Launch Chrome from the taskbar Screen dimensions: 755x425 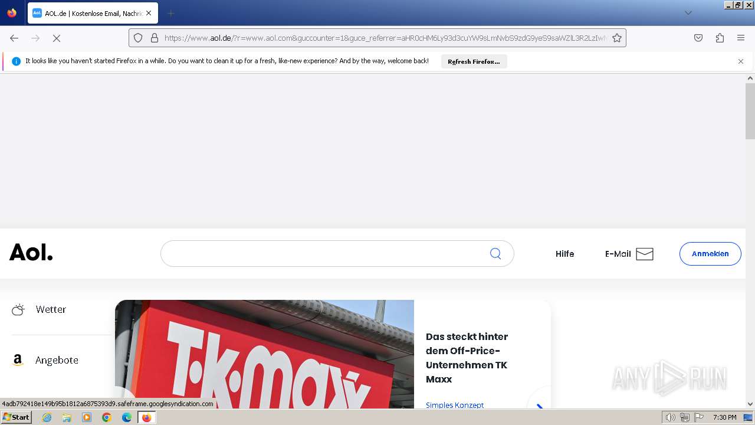pos(107,417)
